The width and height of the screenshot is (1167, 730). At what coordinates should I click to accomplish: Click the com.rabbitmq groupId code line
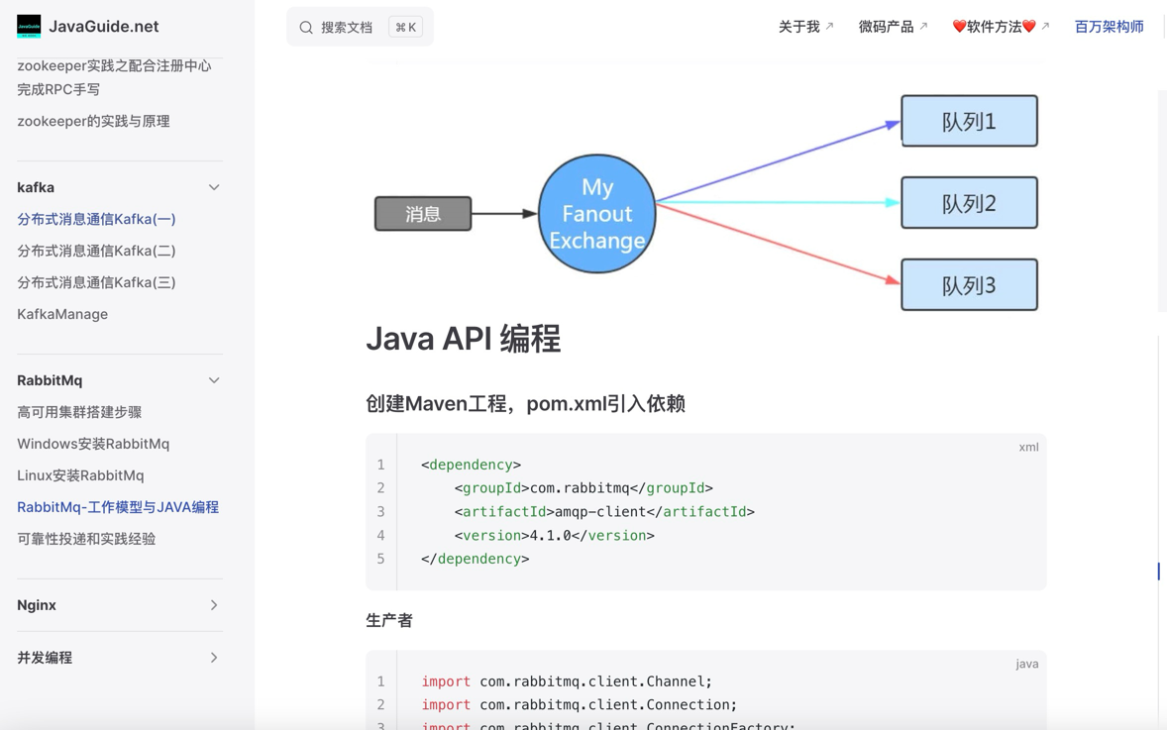coord(583,488)
